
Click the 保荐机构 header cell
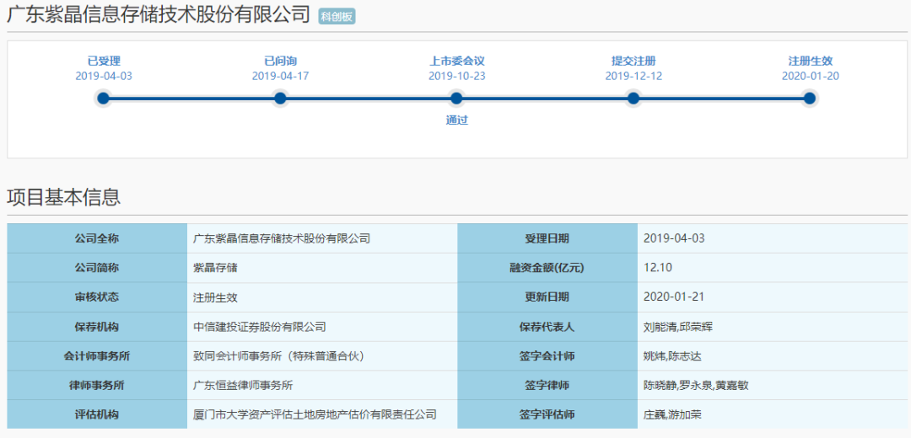tap(97, 327)
